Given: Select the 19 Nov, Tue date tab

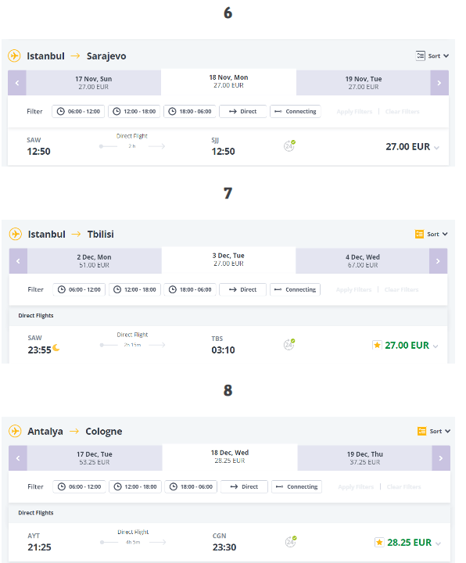Looking at the screenshot, I should (364, 83).
